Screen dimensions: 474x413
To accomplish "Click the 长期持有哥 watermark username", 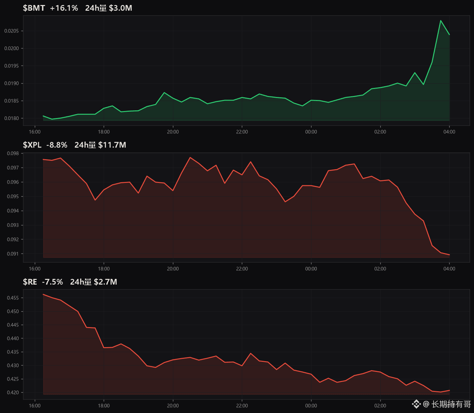I will coord(451,404).
